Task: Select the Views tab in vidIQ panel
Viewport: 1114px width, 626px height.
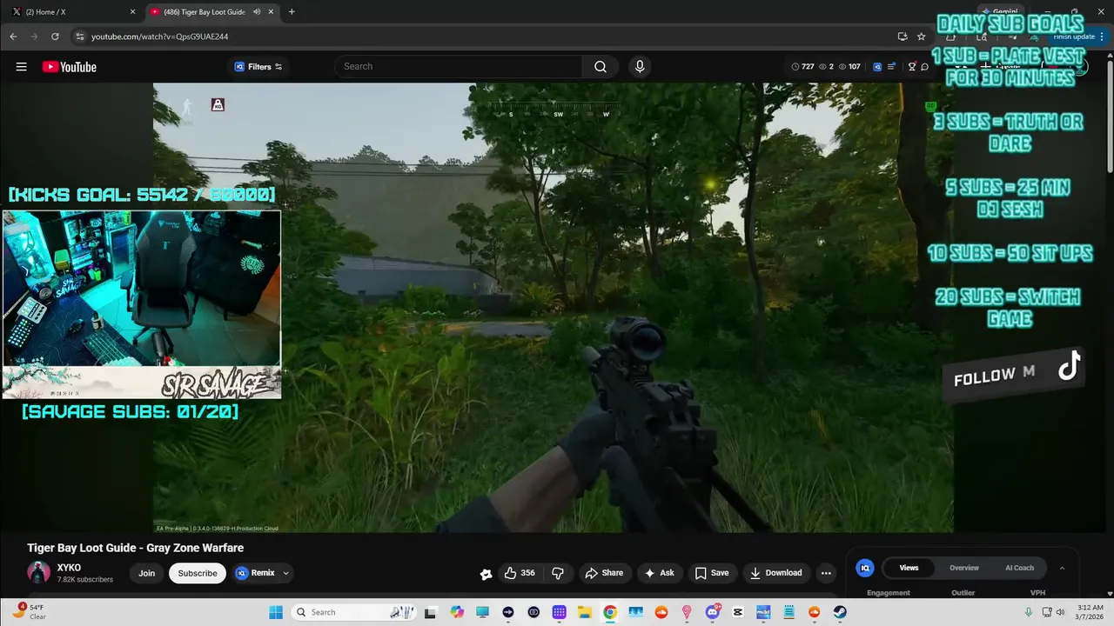Action: click(x=909, y=568)
